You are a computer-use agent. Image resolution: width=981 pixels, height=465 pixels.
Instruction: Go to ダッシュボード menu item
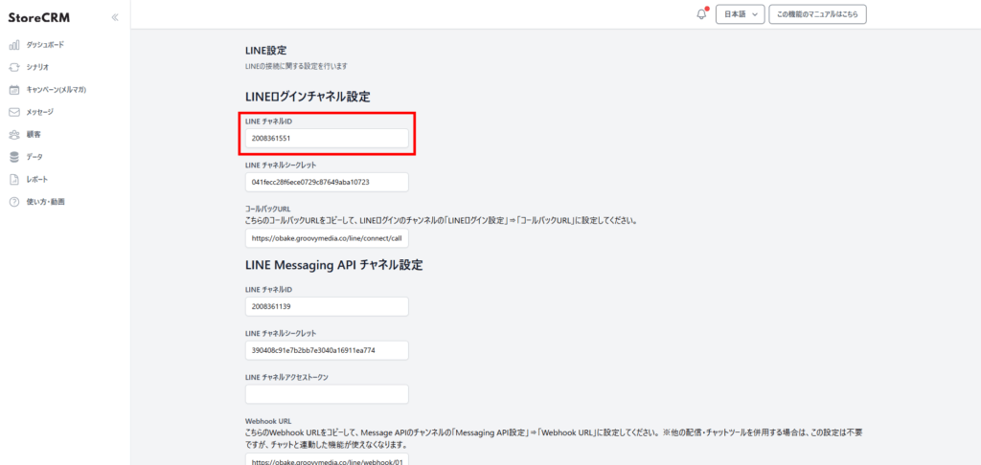[46, 45]
